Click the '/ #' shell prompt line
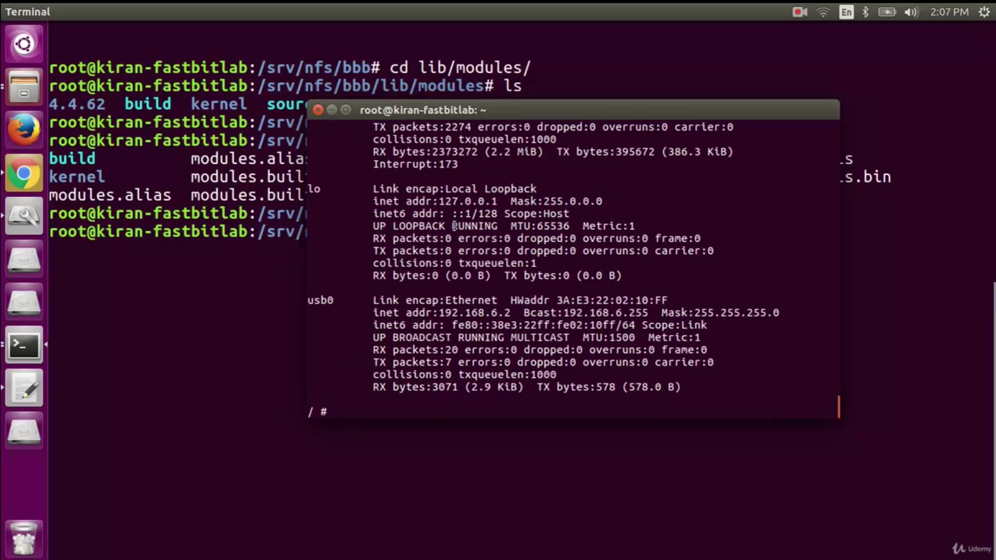 coord(317,412)
